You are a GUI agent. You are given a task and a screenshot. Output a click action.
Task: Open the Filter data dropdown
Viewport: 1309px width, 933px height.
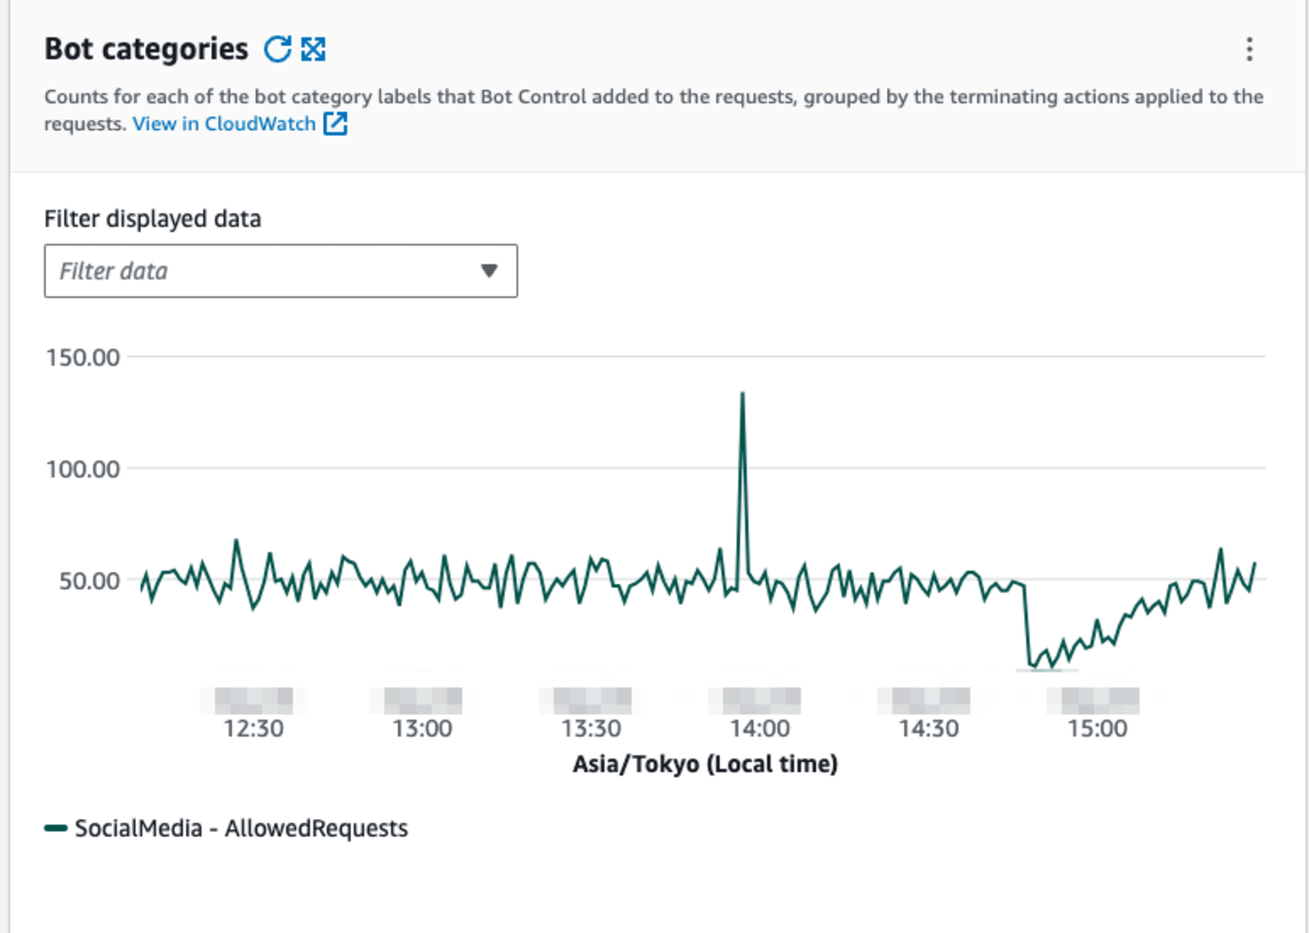[x=281, y=271]
